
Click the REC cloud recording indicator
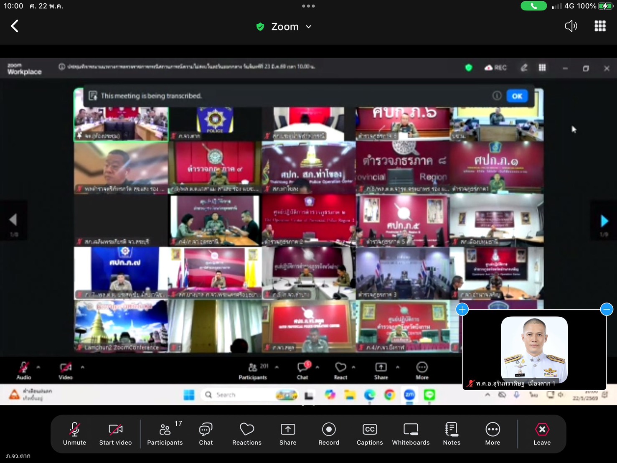(495, 68)
